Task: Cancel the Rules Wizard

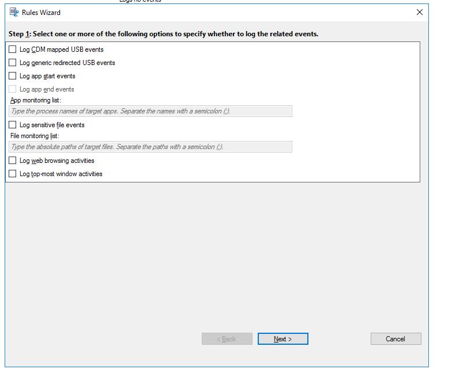Action: 395,339
